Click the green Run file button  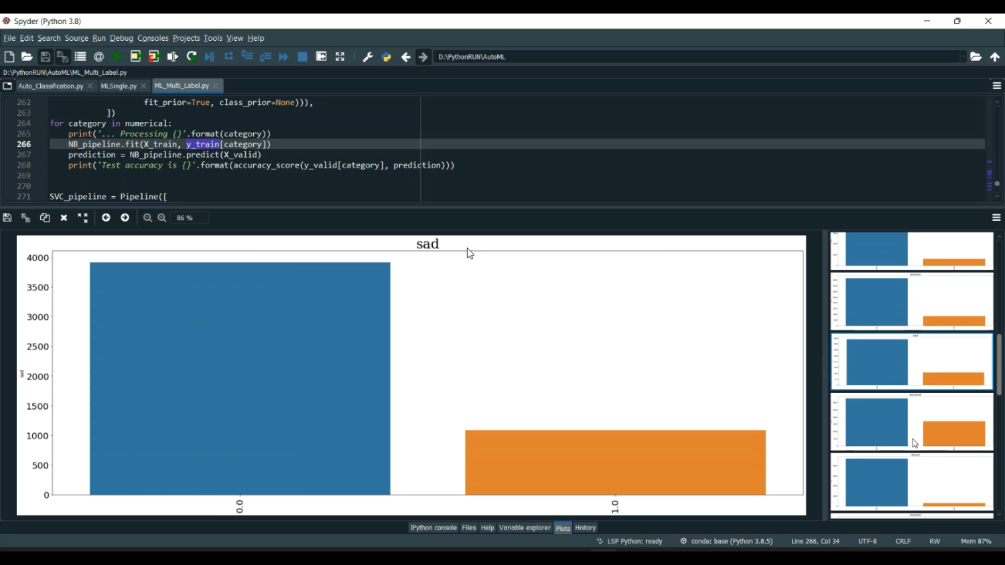(117, 57)
